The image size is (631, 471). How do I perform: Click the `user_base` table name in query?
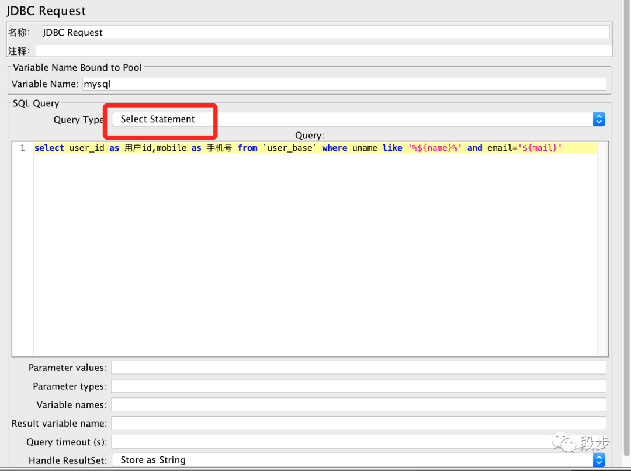pyautogui.click(x=290, y=148)
